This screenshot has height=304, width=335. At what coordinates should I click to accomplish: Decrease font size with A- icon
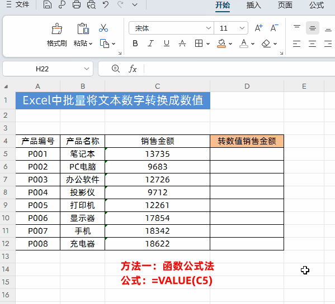click(x=275, y=28)
